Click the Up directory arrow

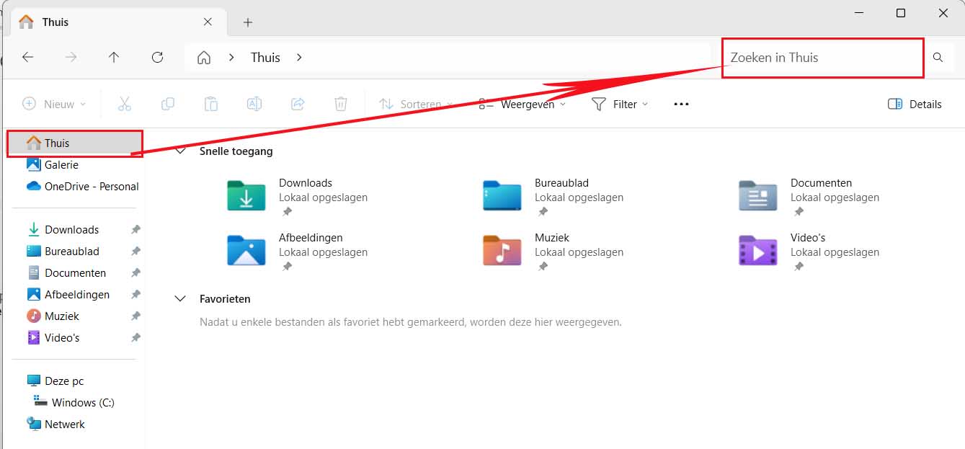click(114, 58)
